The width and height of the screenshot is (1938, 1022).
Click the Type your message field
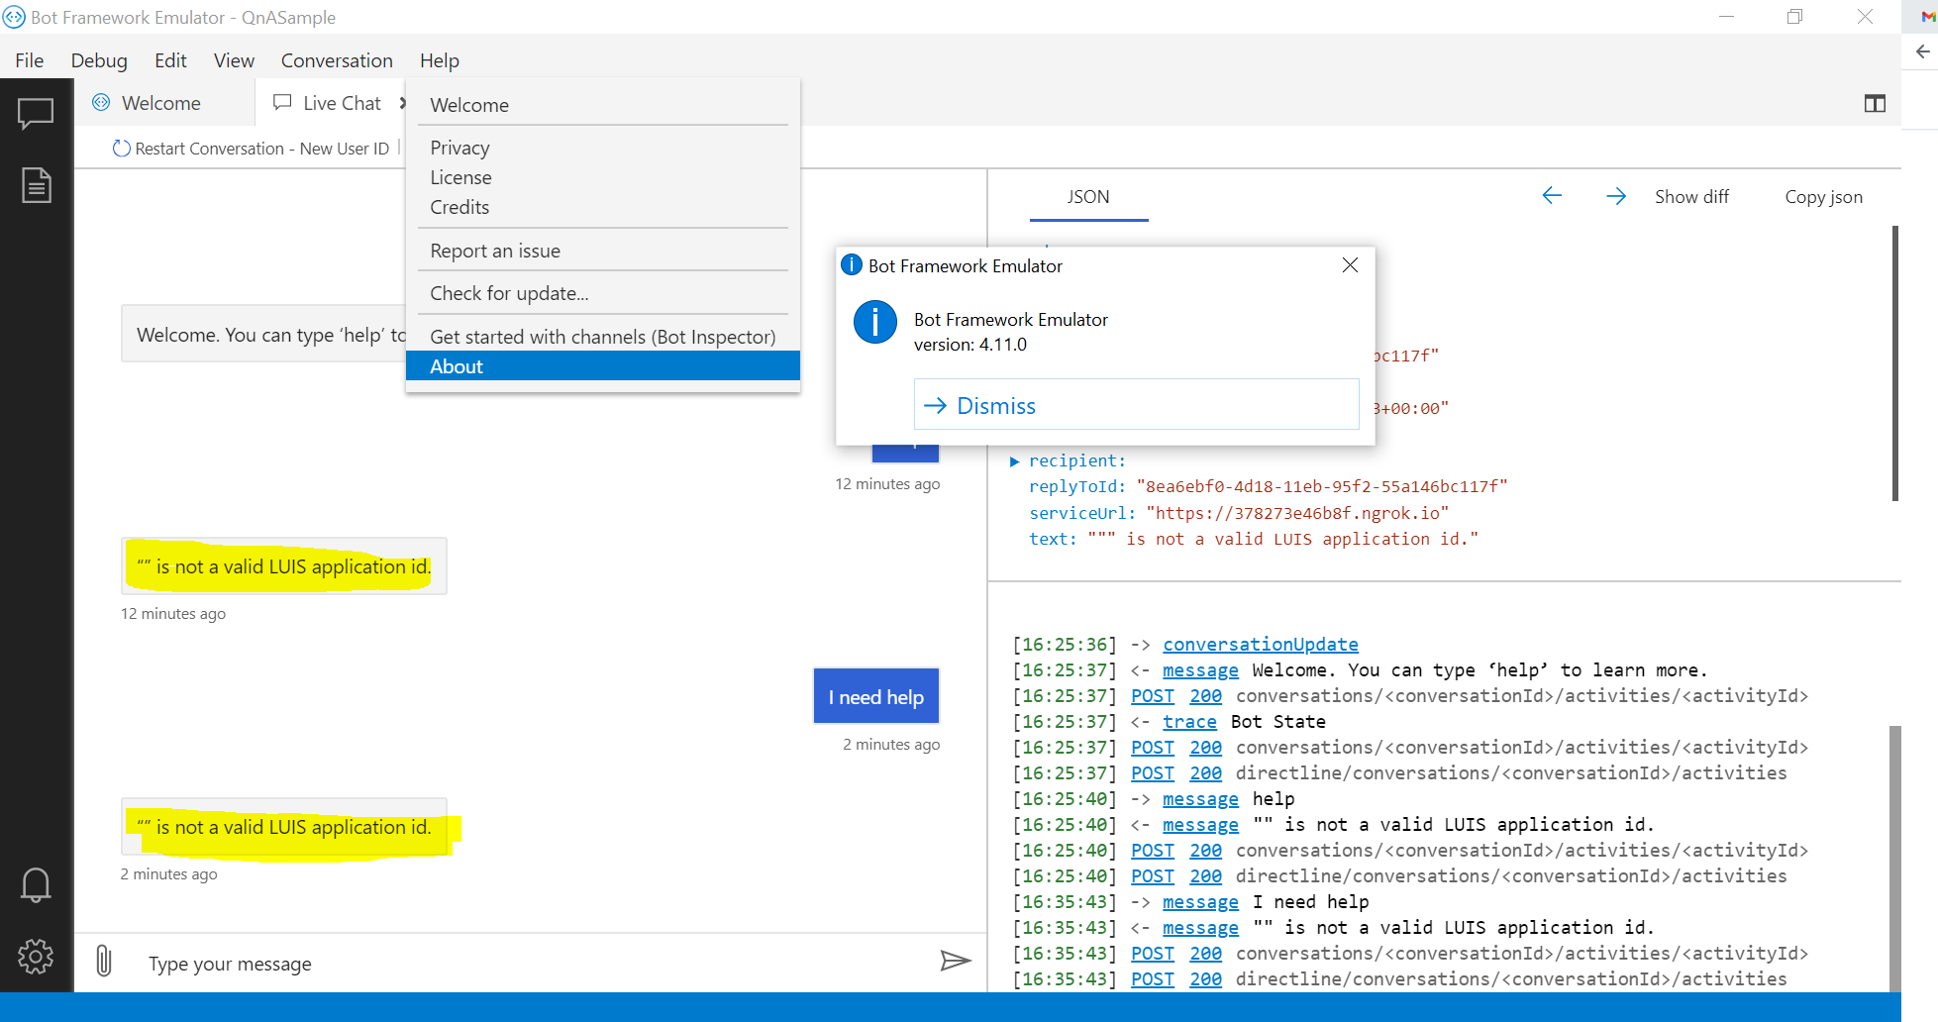(x=396, y=962)
